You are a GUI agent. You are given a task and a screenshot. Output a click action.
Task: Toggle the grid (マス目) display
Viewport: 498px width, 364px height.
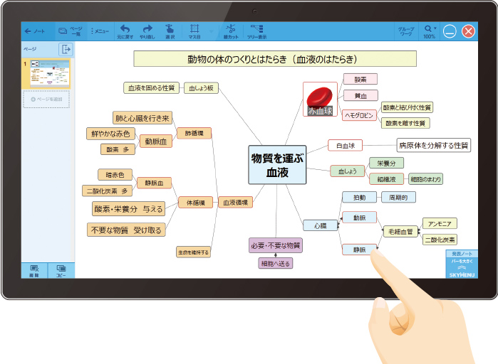pyautogui.click(x=194, y=29)
